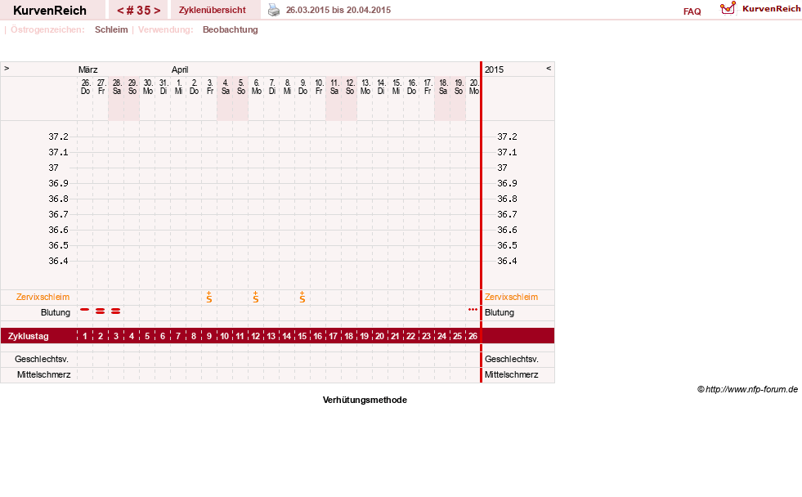Click the right Mittelschmerz row label

click(512, 374)
